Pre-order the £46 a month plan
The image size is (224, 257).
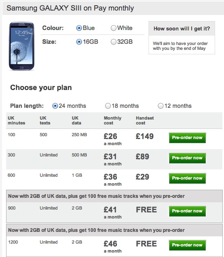click(x=187, y=245)
